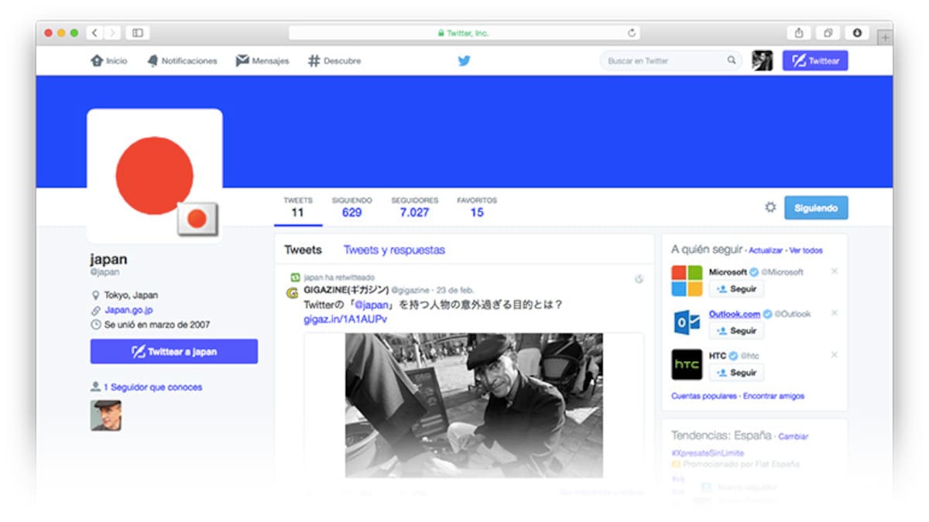This screenshot has height=522, width=929.
Task: Click the search magnifier icon
Action: pyautogui.click(x=731, y=60)
